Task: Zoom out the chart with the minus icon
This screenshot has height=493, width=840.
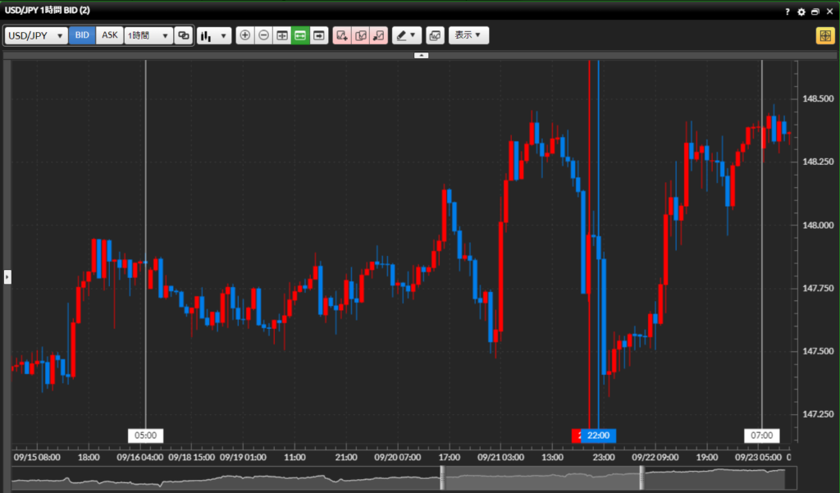Action: pos(263,36)
